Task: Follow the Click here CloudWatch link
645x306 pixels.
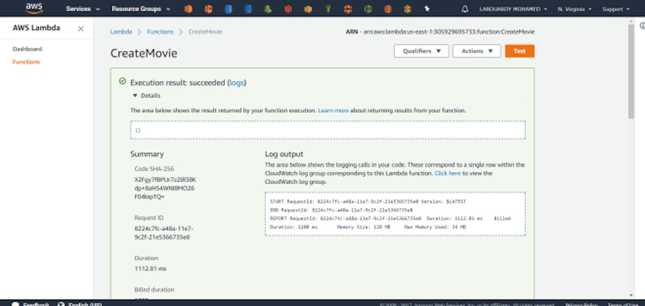Action: pyautogui.click(x=447, y=173)
